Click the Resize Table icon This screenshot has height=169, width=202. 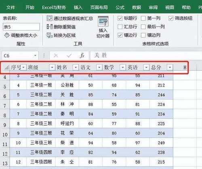pos(7,35)
